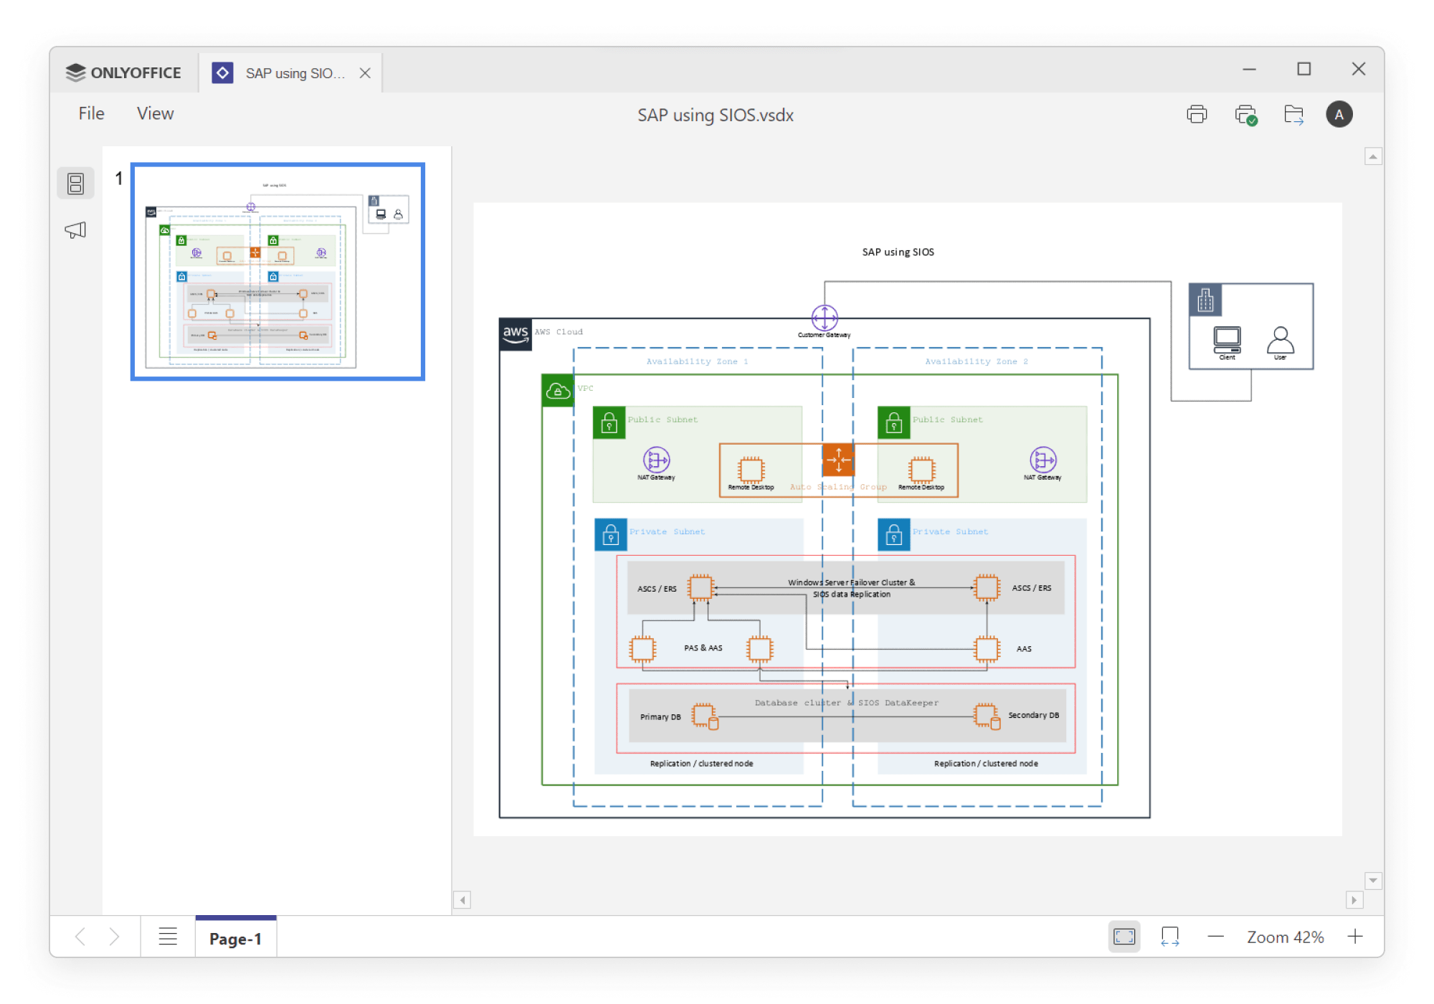Click the horizontal scrollbar right arrow
The image size is (1434, 1004).
1354,900
